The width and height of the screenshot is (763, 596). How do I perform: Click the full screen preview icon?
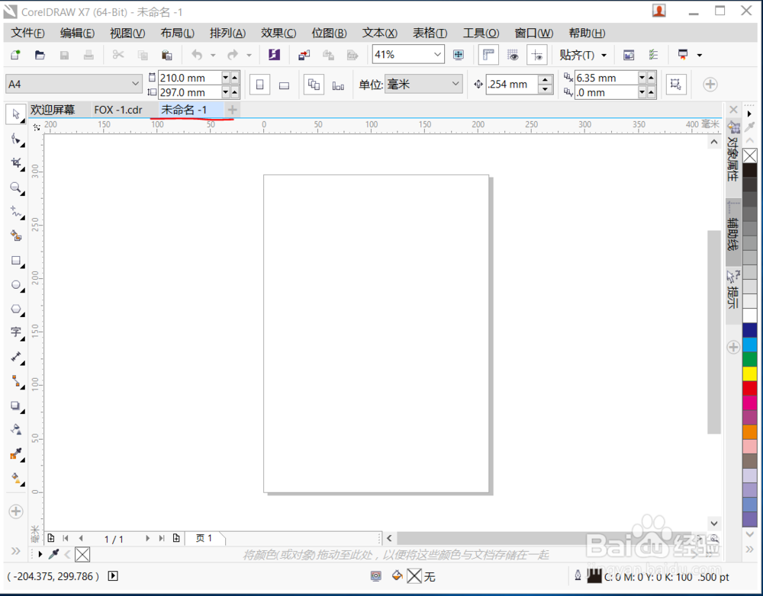coord(459,55)
